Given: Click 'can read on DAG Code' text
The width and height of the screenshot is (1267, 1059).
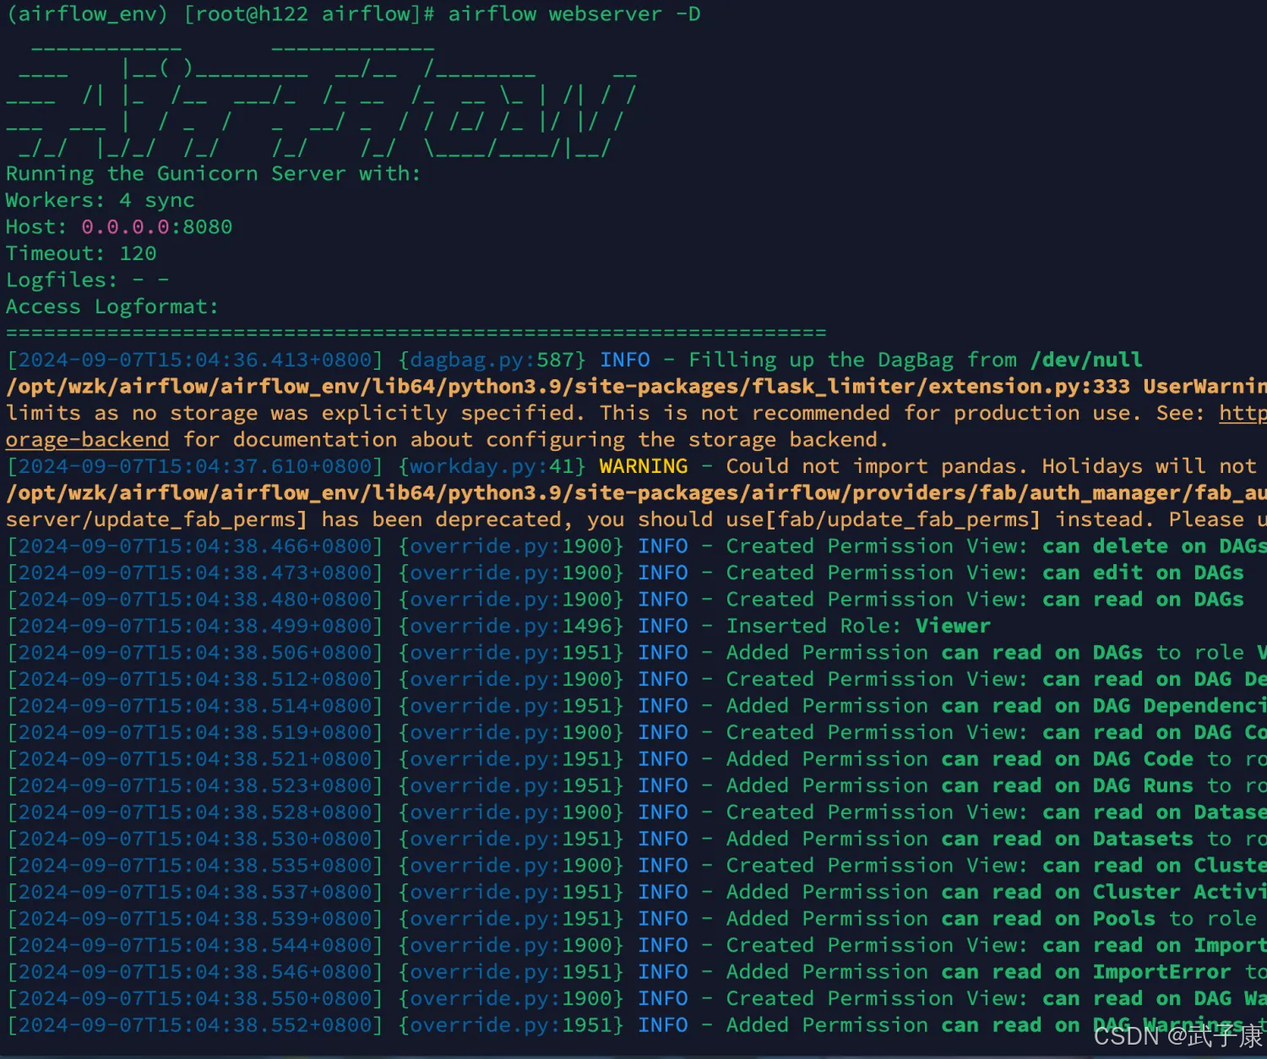Looking at the screenshot, I should pos(1068,759).
